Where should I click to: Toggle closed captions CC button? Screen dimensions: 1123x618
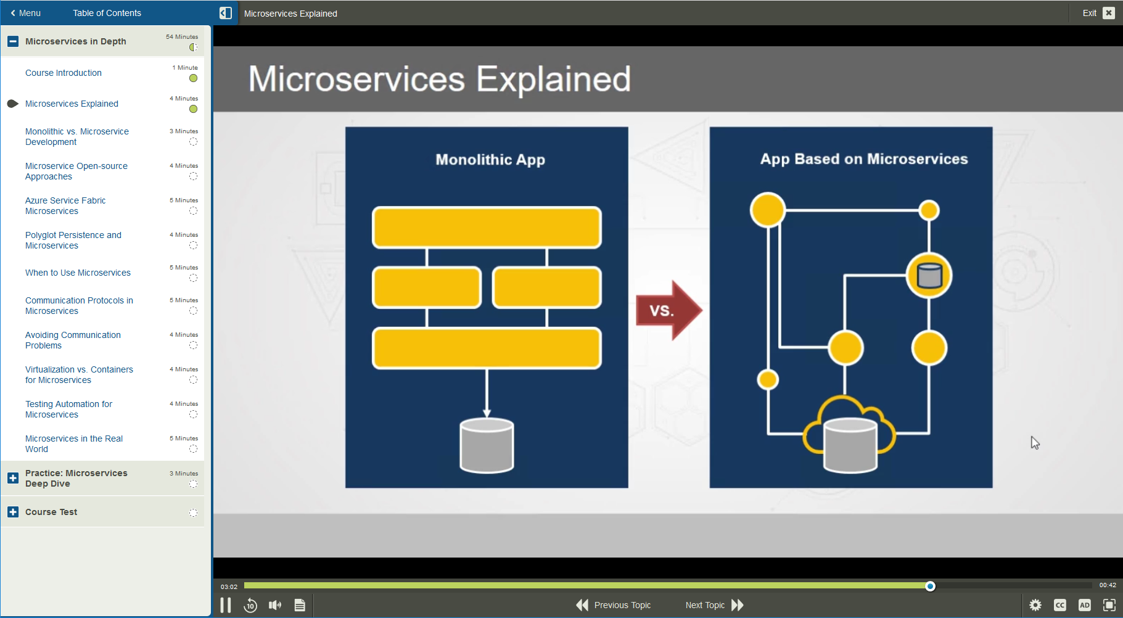pyautogui.click(x=1060, y=605)
